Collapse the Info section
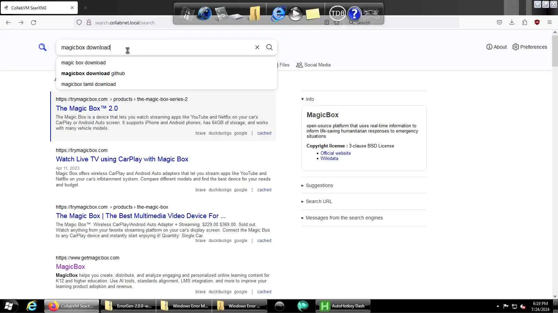 click(x=308, y=99)
